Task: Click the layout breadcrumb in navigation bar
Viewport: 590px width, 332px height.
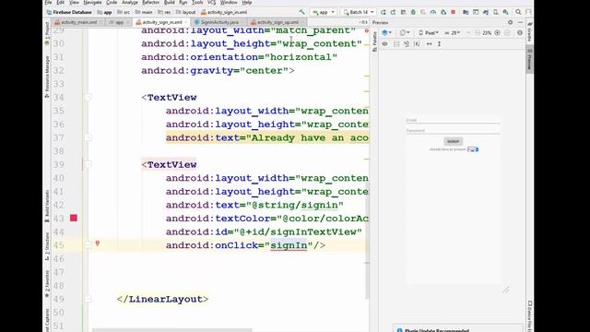Action: (186, 12)
